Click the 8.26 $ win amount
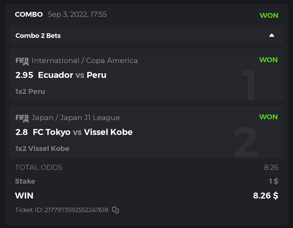The width and height of the screenshot is (293, 228). [265, 196]
